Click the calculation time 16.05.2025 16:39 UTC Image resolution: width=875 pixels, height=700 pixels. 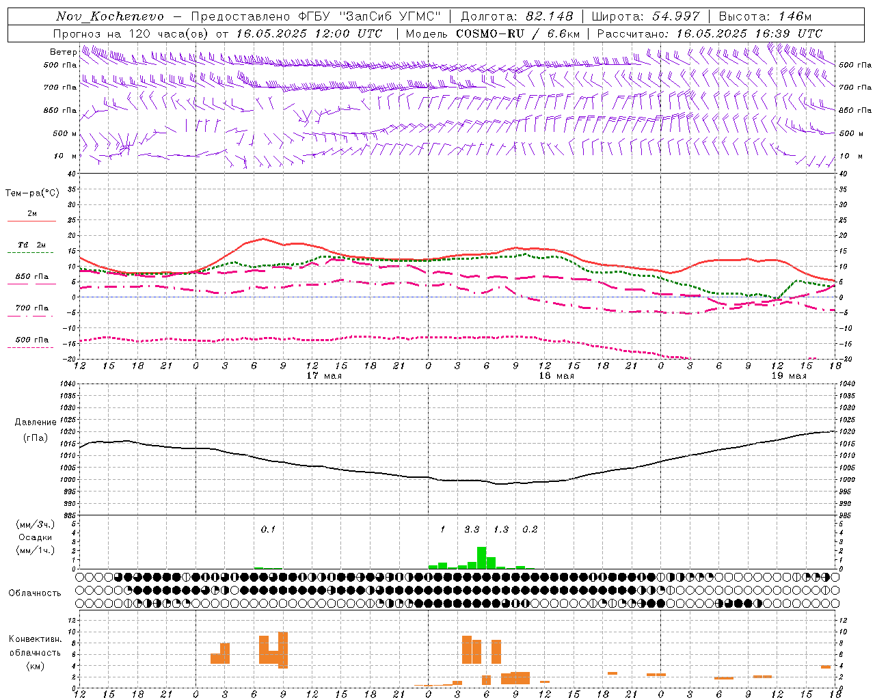(749, 33)
